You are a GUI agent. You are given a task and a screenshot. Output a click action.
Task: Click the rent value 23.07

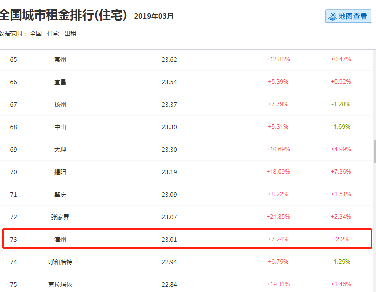tap(169, 217)
